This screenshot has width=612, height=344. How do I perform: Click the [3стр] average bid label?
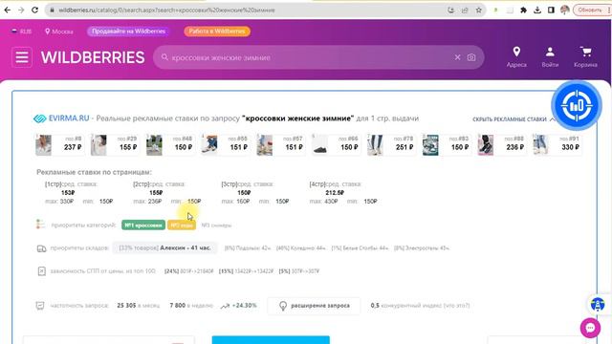[248, 184]
